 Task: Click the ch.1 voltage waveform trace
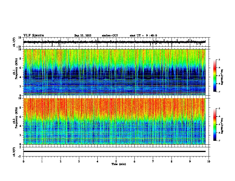[x=115, y=42]
